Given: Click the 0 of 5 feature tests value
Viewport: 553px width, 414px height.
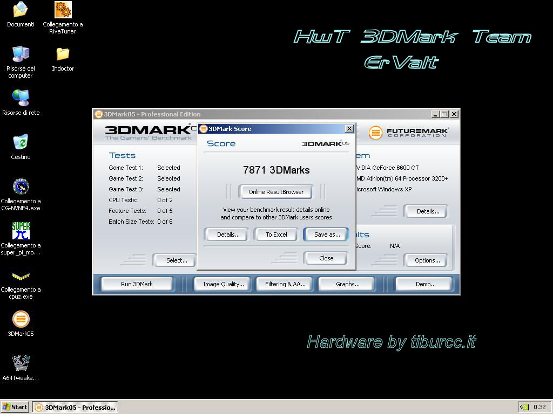Looking at the screenshot, I should click(165, 211).
